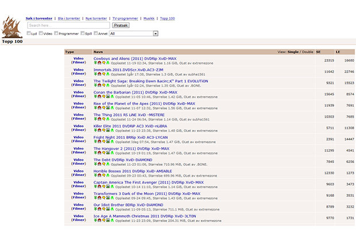Check the Spill checkbox

[83, 33]
